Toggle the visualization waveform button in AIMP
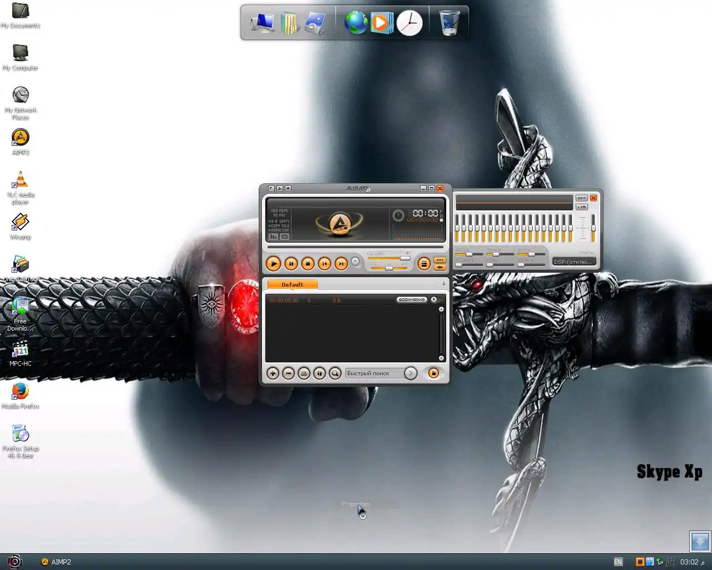This screenshot has height=570, width=712. click(x=439, y=267)
